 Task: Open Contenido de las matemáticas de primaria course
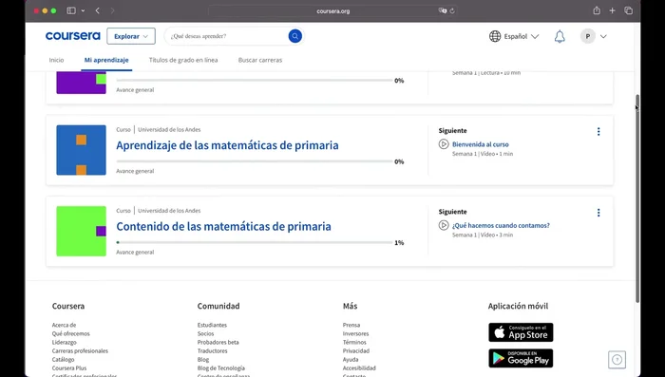[x=223, y=226]
